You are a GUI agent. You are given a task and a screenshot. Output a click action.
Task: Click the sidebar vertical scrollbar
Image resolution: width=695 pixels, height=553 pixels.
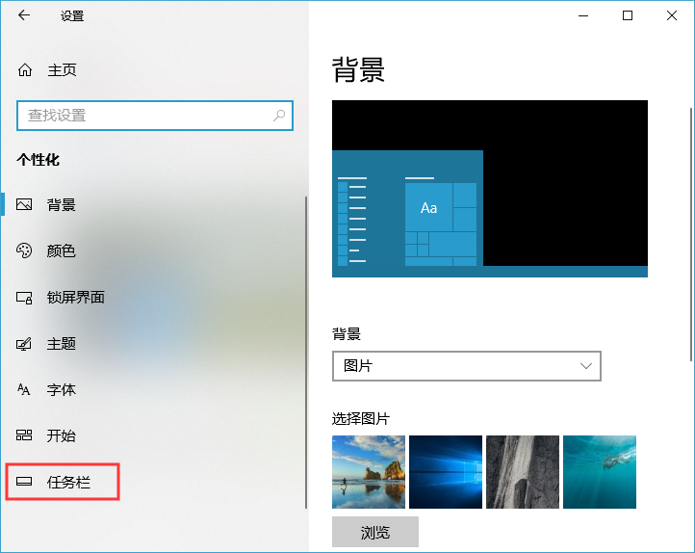tap(306, 353)
